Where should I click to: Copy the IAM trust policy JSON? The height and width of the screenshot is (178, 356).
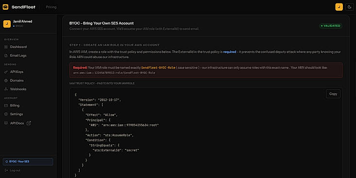tap(333, 94)
